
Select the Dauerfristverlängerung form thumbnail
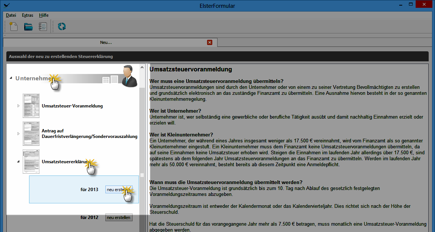tap(31, 134)
